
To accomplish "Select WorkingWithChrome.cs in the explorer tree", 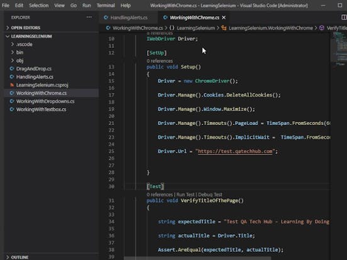I will coord(41,93).
